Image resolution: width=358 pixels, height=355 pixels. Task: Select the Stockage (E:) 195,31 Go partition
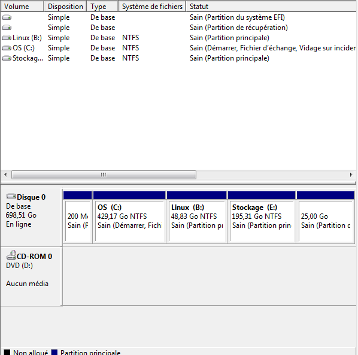262,217
